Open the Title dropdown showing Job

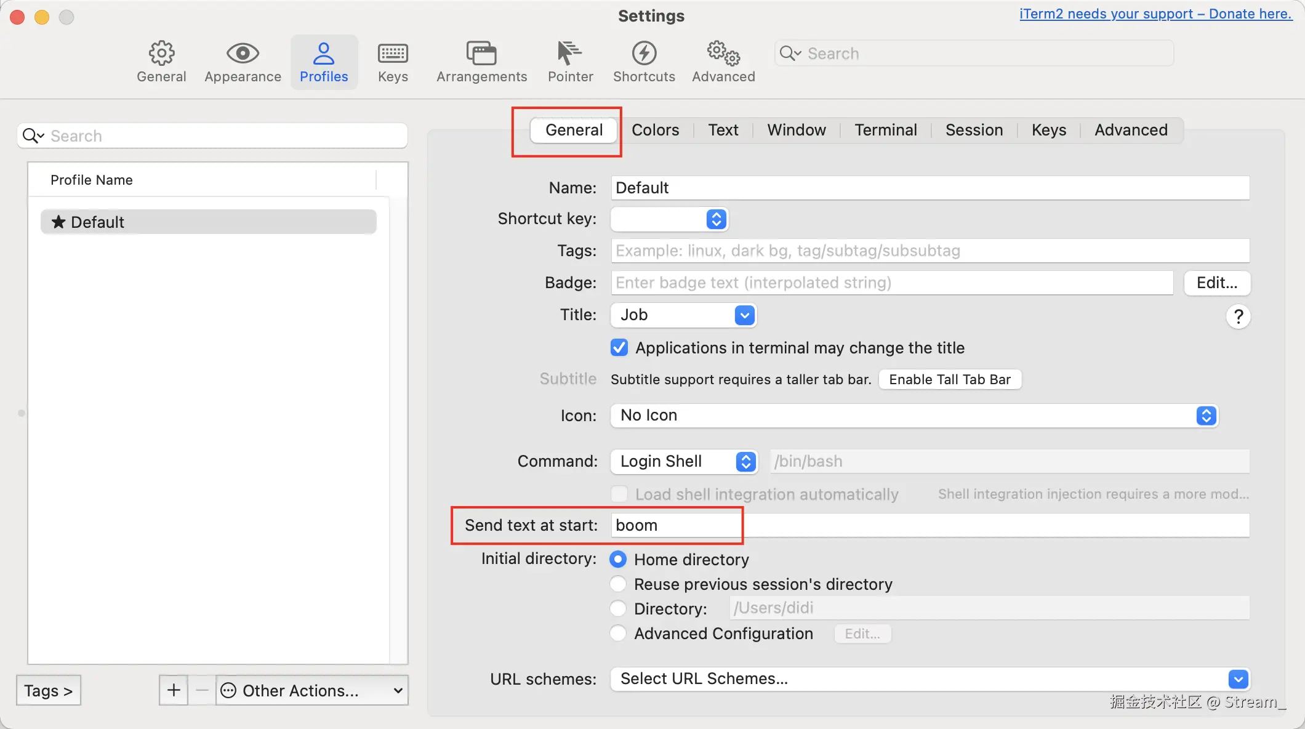tap(683, 315)
